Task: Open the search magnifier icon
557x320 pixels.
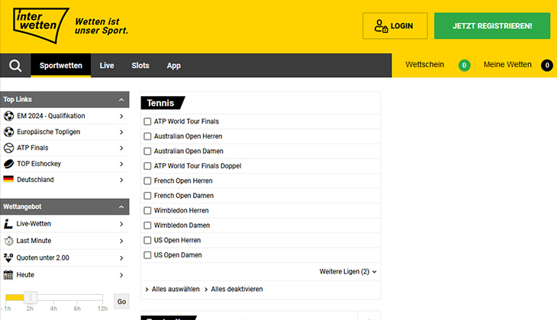Action: [x=15, y=66]
